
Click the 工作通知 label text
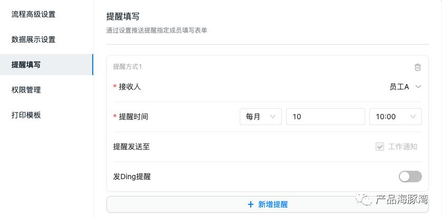point(402,147)
